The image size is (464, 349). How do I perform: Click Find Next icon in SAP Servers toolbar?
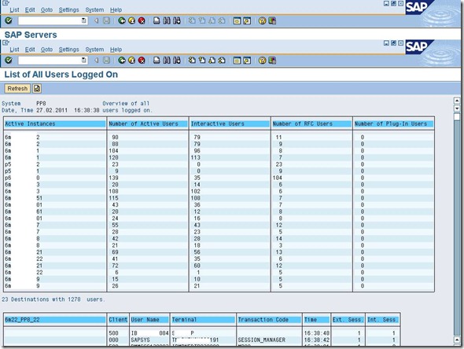177,20
